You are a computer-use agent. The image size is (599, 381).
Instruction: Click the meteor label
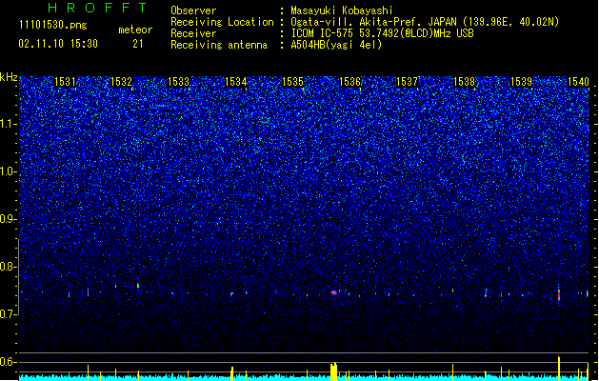coord(135,30)
